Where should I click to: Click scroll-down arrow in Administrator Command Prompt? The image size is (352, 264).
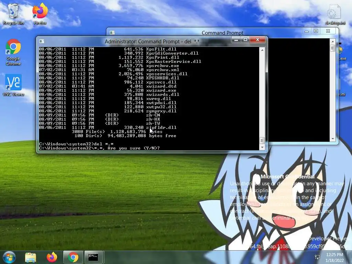[x=262, y=147]
